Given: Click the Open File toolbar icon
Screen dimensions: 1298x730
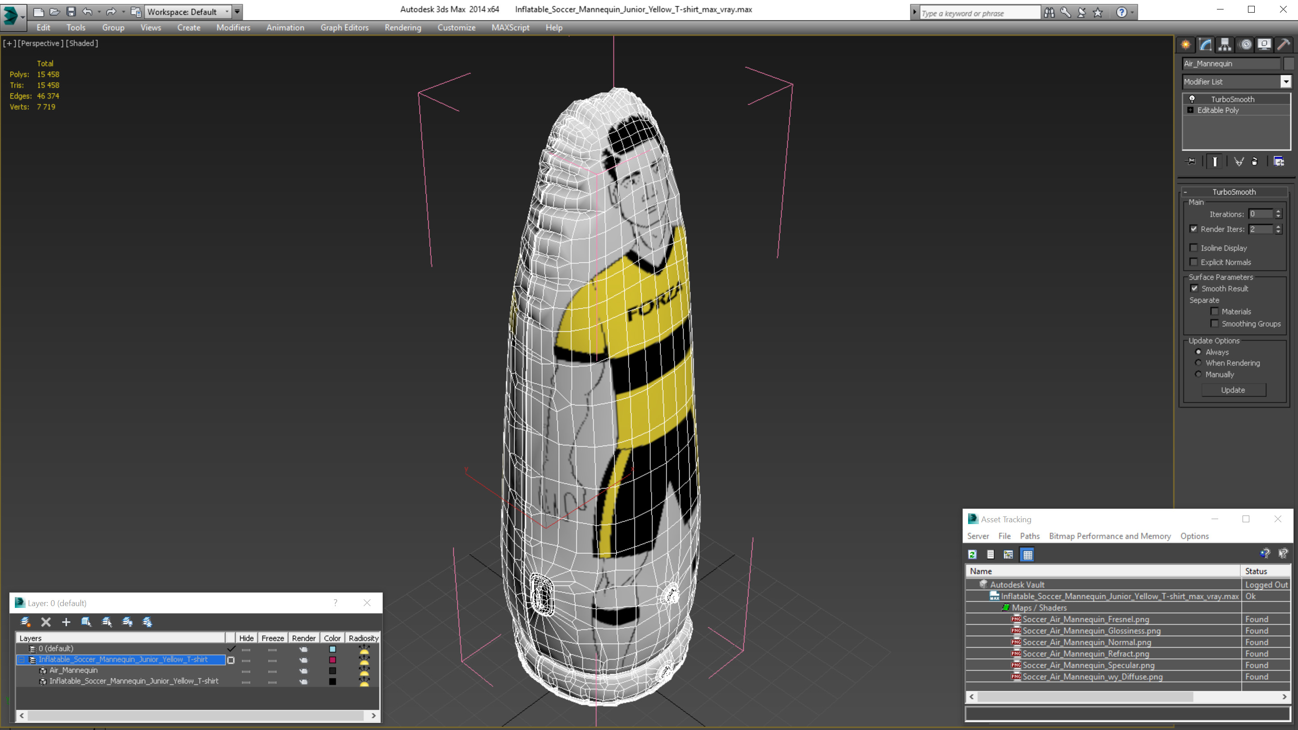Looking at the screenshot, I should click(55, 12).
